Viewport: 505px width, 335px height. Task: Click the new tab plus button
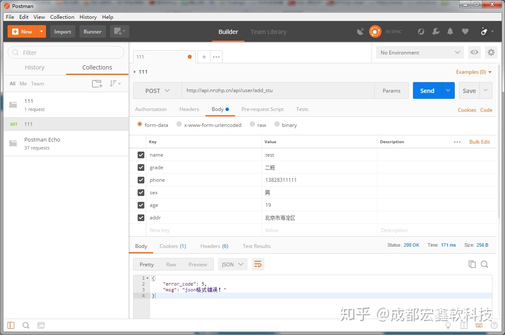(204, 57)
